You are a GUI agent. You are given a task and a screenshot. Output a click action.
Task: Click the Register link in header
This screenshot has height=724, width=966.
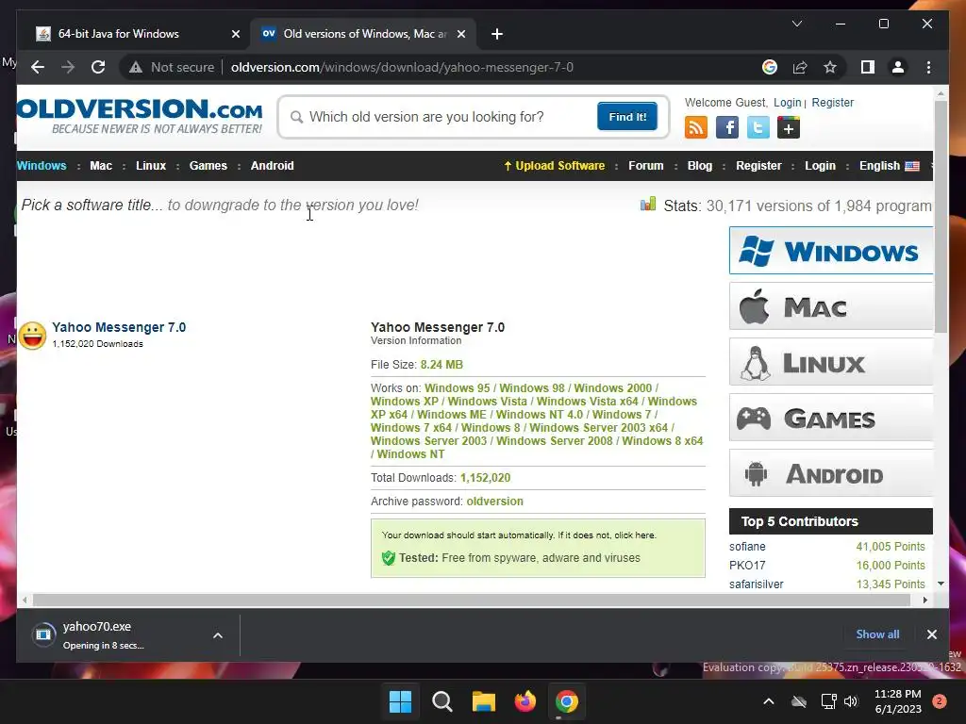tap(832, 102)
